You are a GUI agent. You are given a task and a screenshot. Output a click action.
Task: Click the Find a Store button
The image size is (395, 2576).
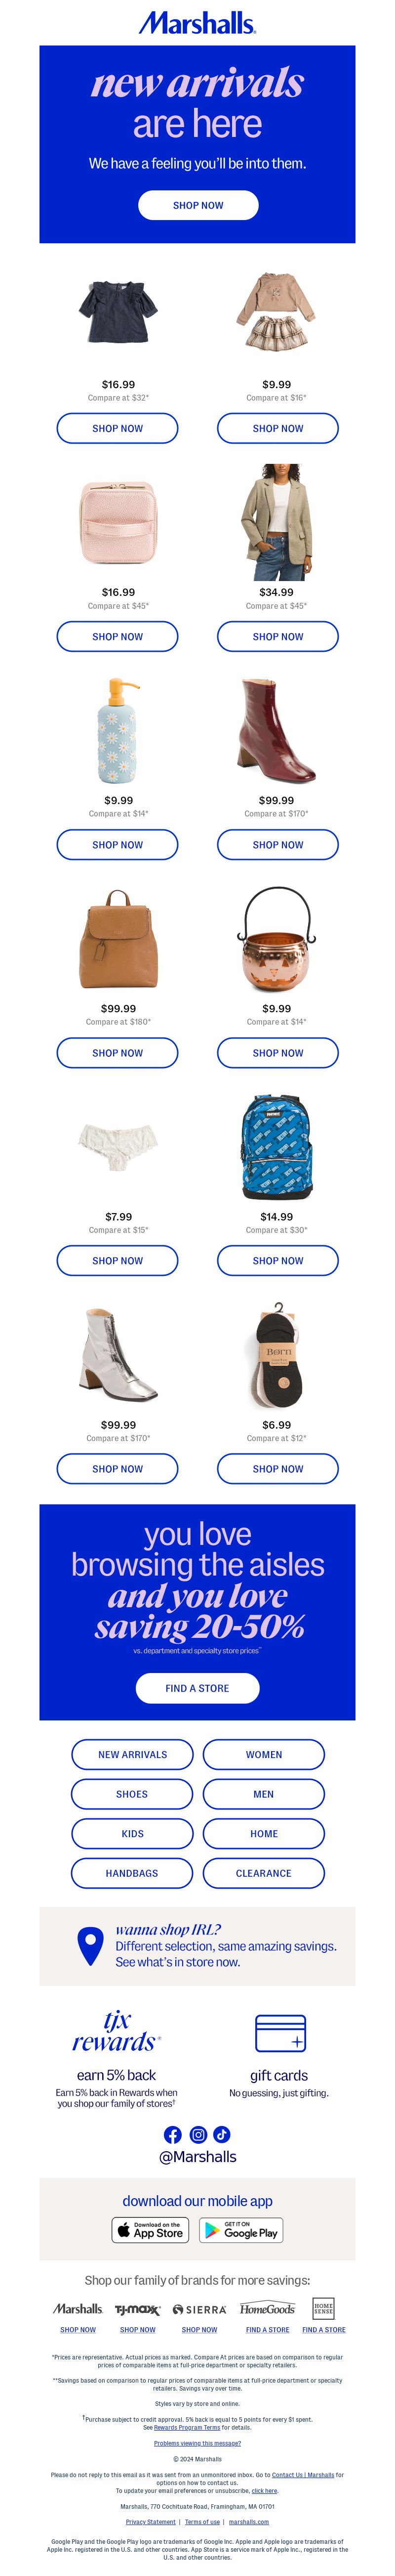click(197, 1688)
